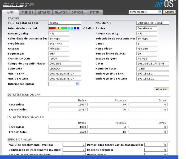Expand the Ferramentas dropdown
The height and width of the screenshot is (159, 186).
[145, 12]
